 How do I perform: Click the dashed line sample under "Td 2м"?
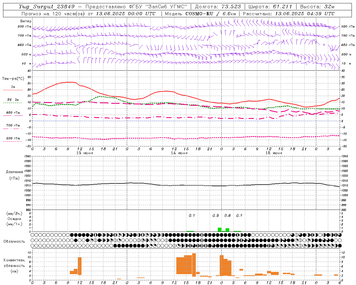click(x=12, y=103)
